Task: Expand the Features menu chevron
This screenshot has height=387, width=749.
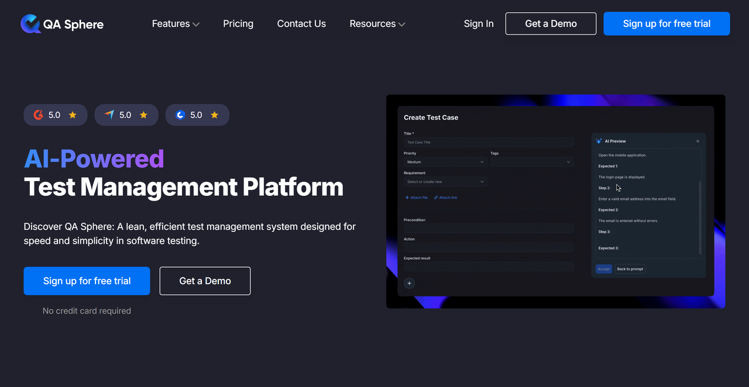Action: point(196,25)
